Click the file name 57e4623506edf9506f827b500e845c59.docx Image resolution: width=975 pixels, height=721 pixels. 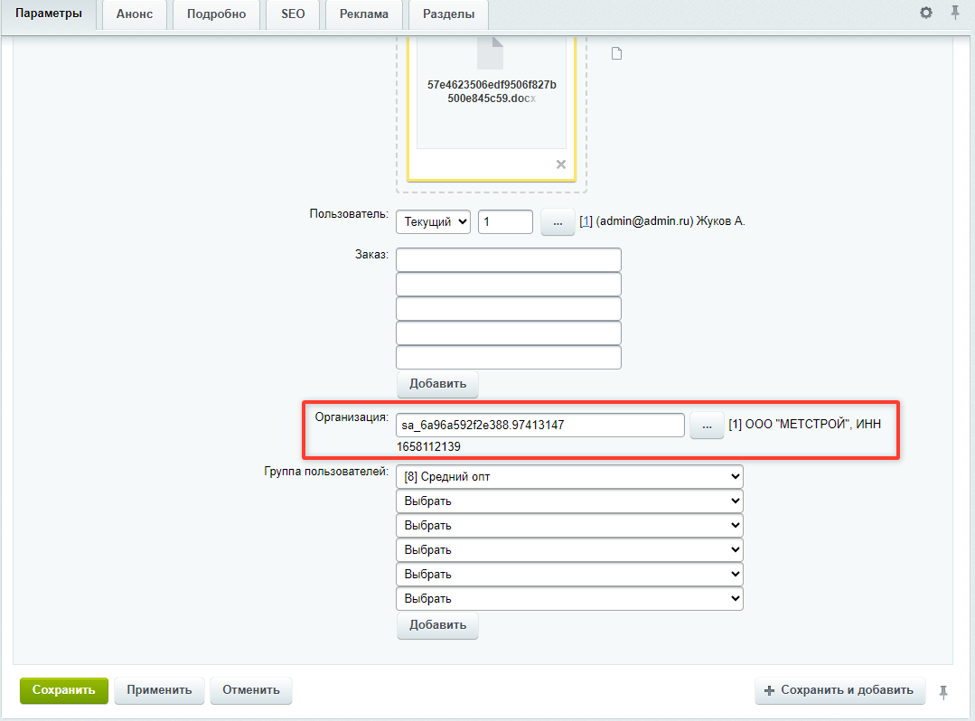[x=492, y=91]
